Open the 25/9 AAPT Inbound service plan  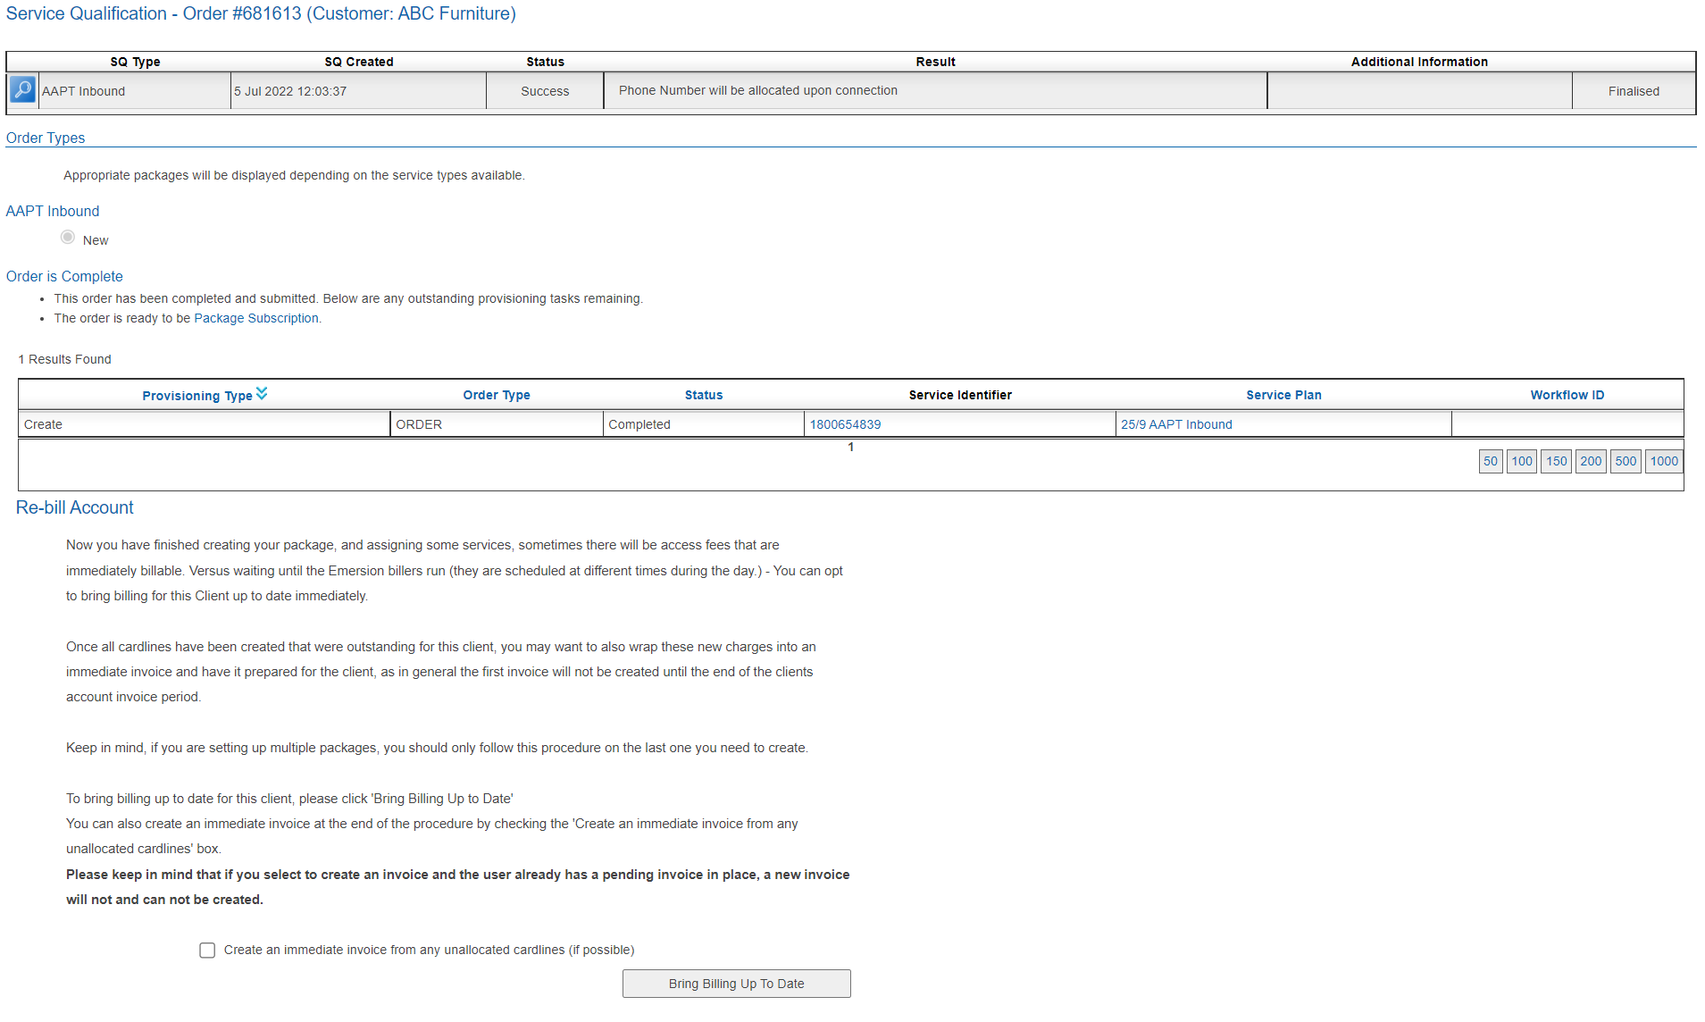[x=1176, y=424]
